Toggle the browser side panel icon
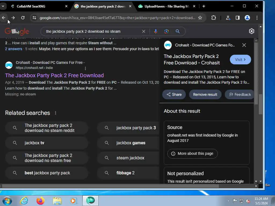This screenshot has height=206, width=275. click(237, 18)
